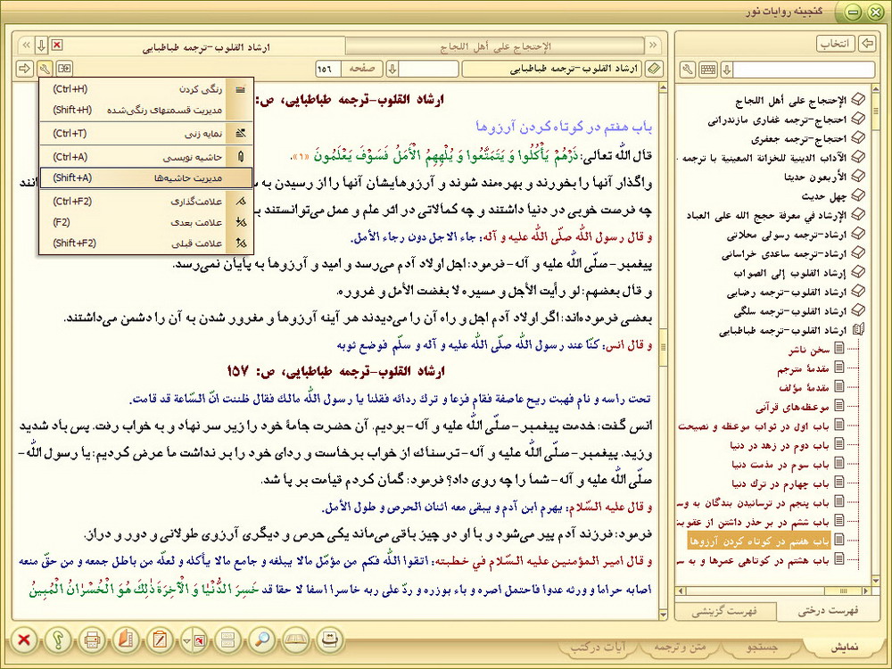Viewport: 892px width, 669px height.
Task: Switch to the فهرست درختی tab
Action: point(828,612)
